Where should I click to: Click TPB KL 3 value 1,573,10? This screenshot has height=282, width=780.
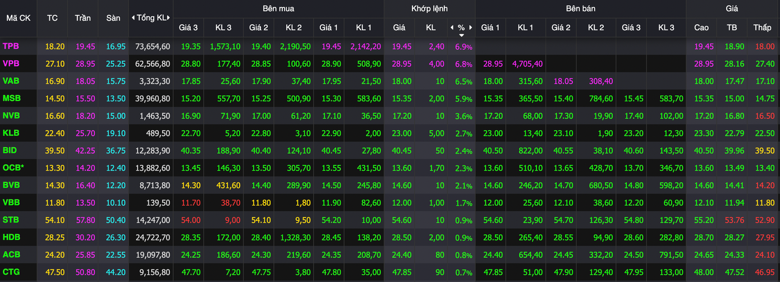[225, 47]
